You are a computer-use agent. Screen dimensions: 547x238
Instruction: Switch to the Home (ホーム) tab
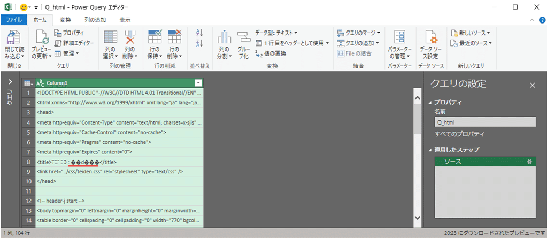(40, 20)
